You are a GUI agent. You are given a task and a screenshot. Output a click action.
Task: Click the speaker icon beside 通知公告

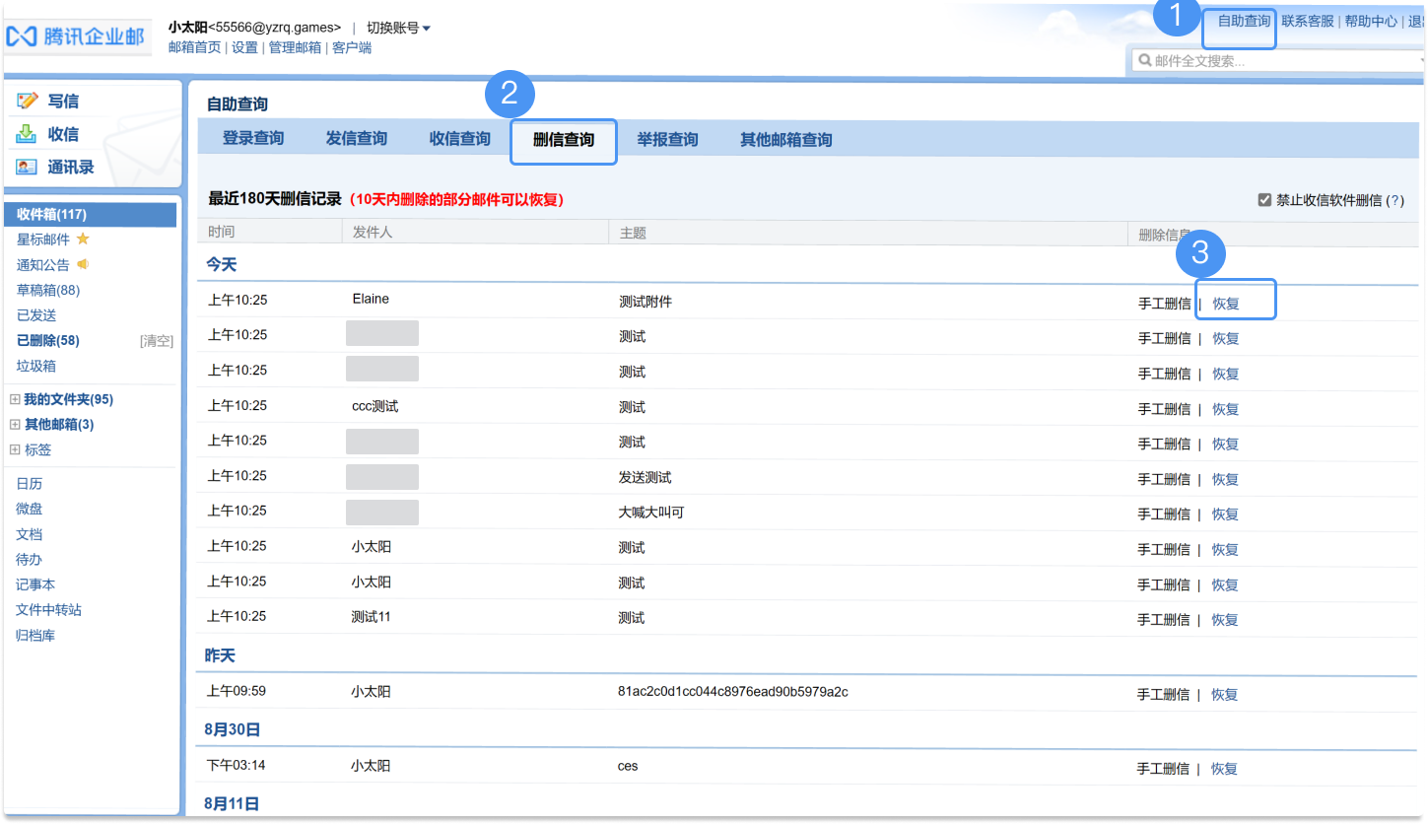tap(83, 264)
